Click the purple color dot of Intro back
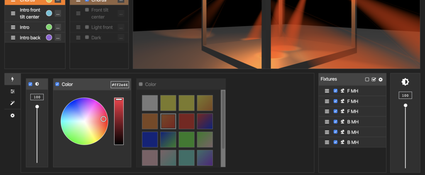Screen dimensions: 425x175 tap(49, 37)
